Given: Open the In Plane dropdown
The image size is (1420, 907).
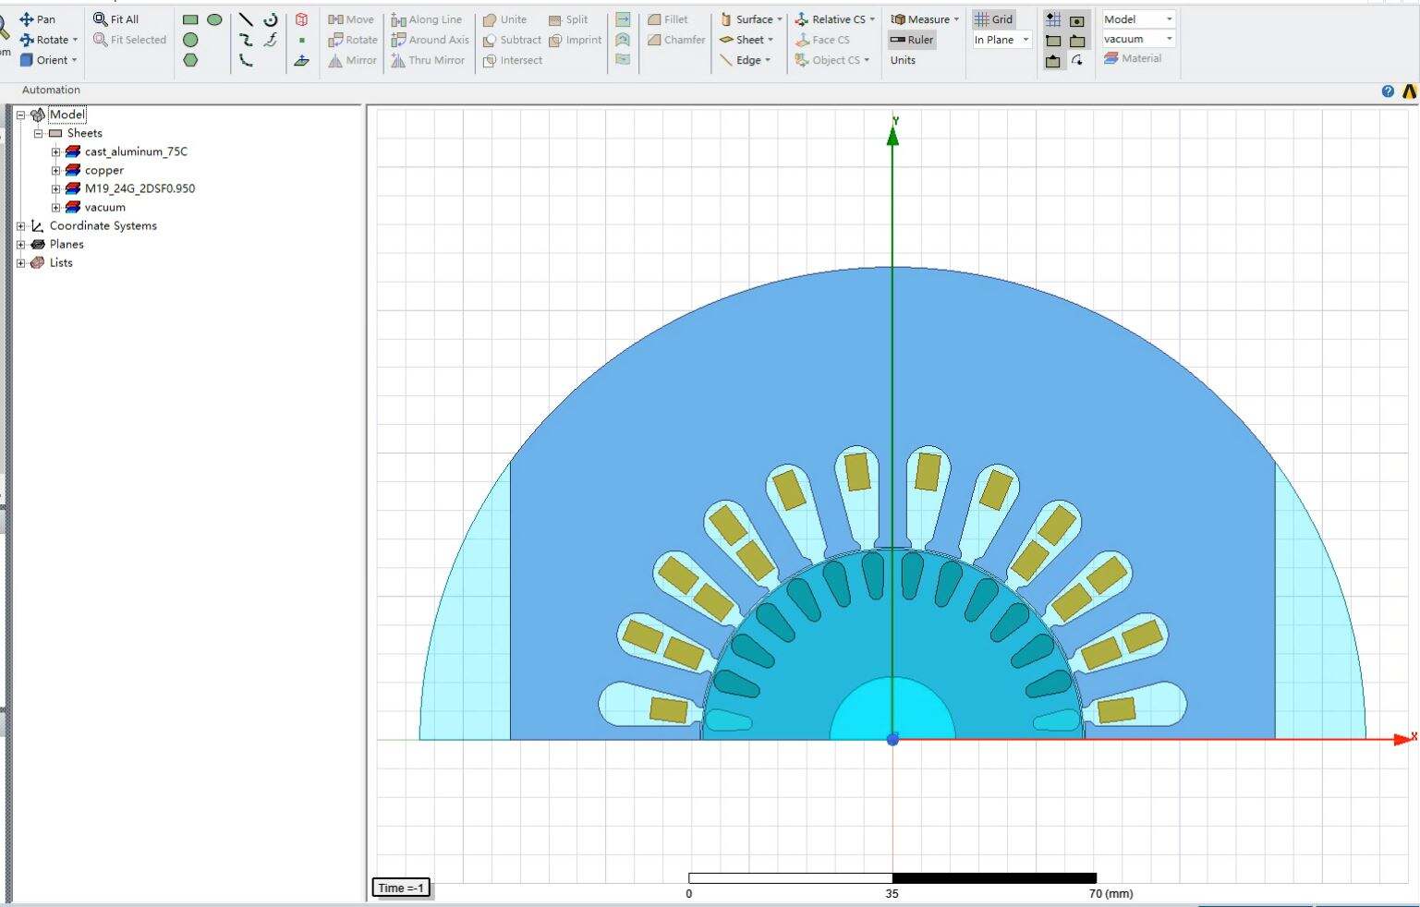Looking at the screenshot, I should point(1000,40).
